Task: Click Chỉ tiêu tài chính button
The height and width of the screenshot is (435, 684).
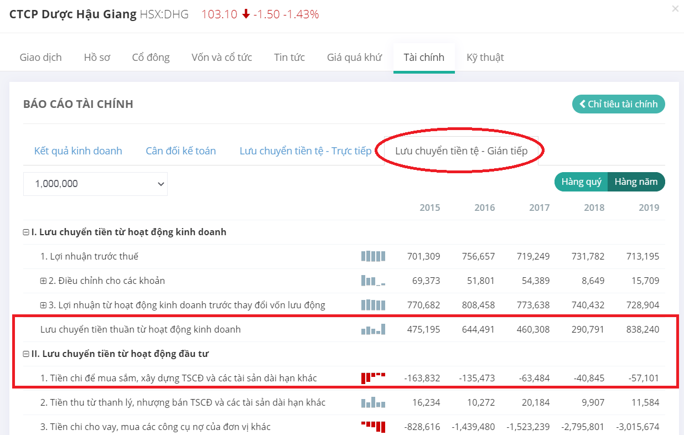Action: tap(618, 104)
